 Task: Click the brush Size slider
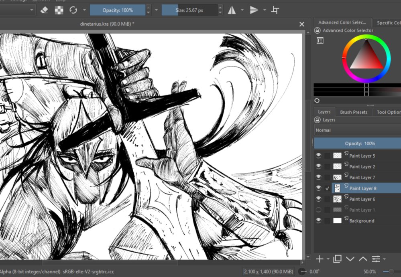(189, 10)
